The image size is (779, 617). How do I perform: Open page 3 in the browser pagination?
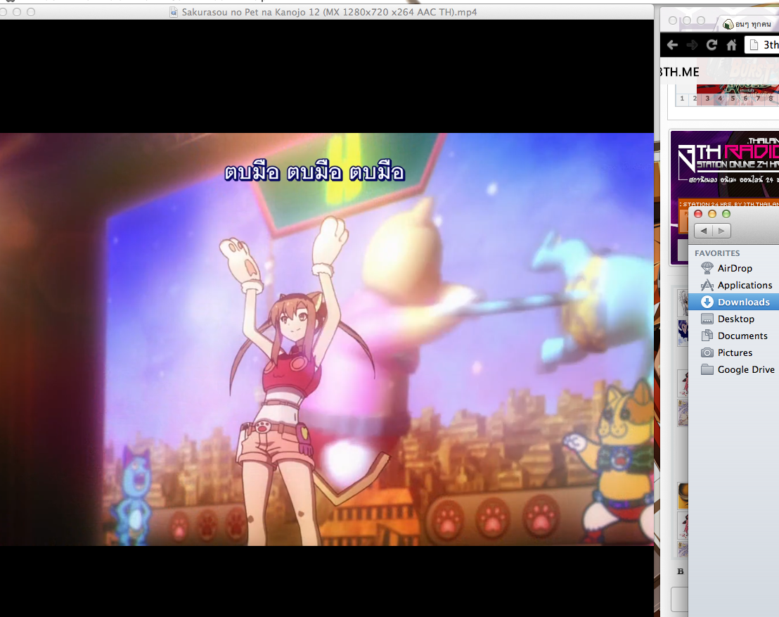[707, 98]
